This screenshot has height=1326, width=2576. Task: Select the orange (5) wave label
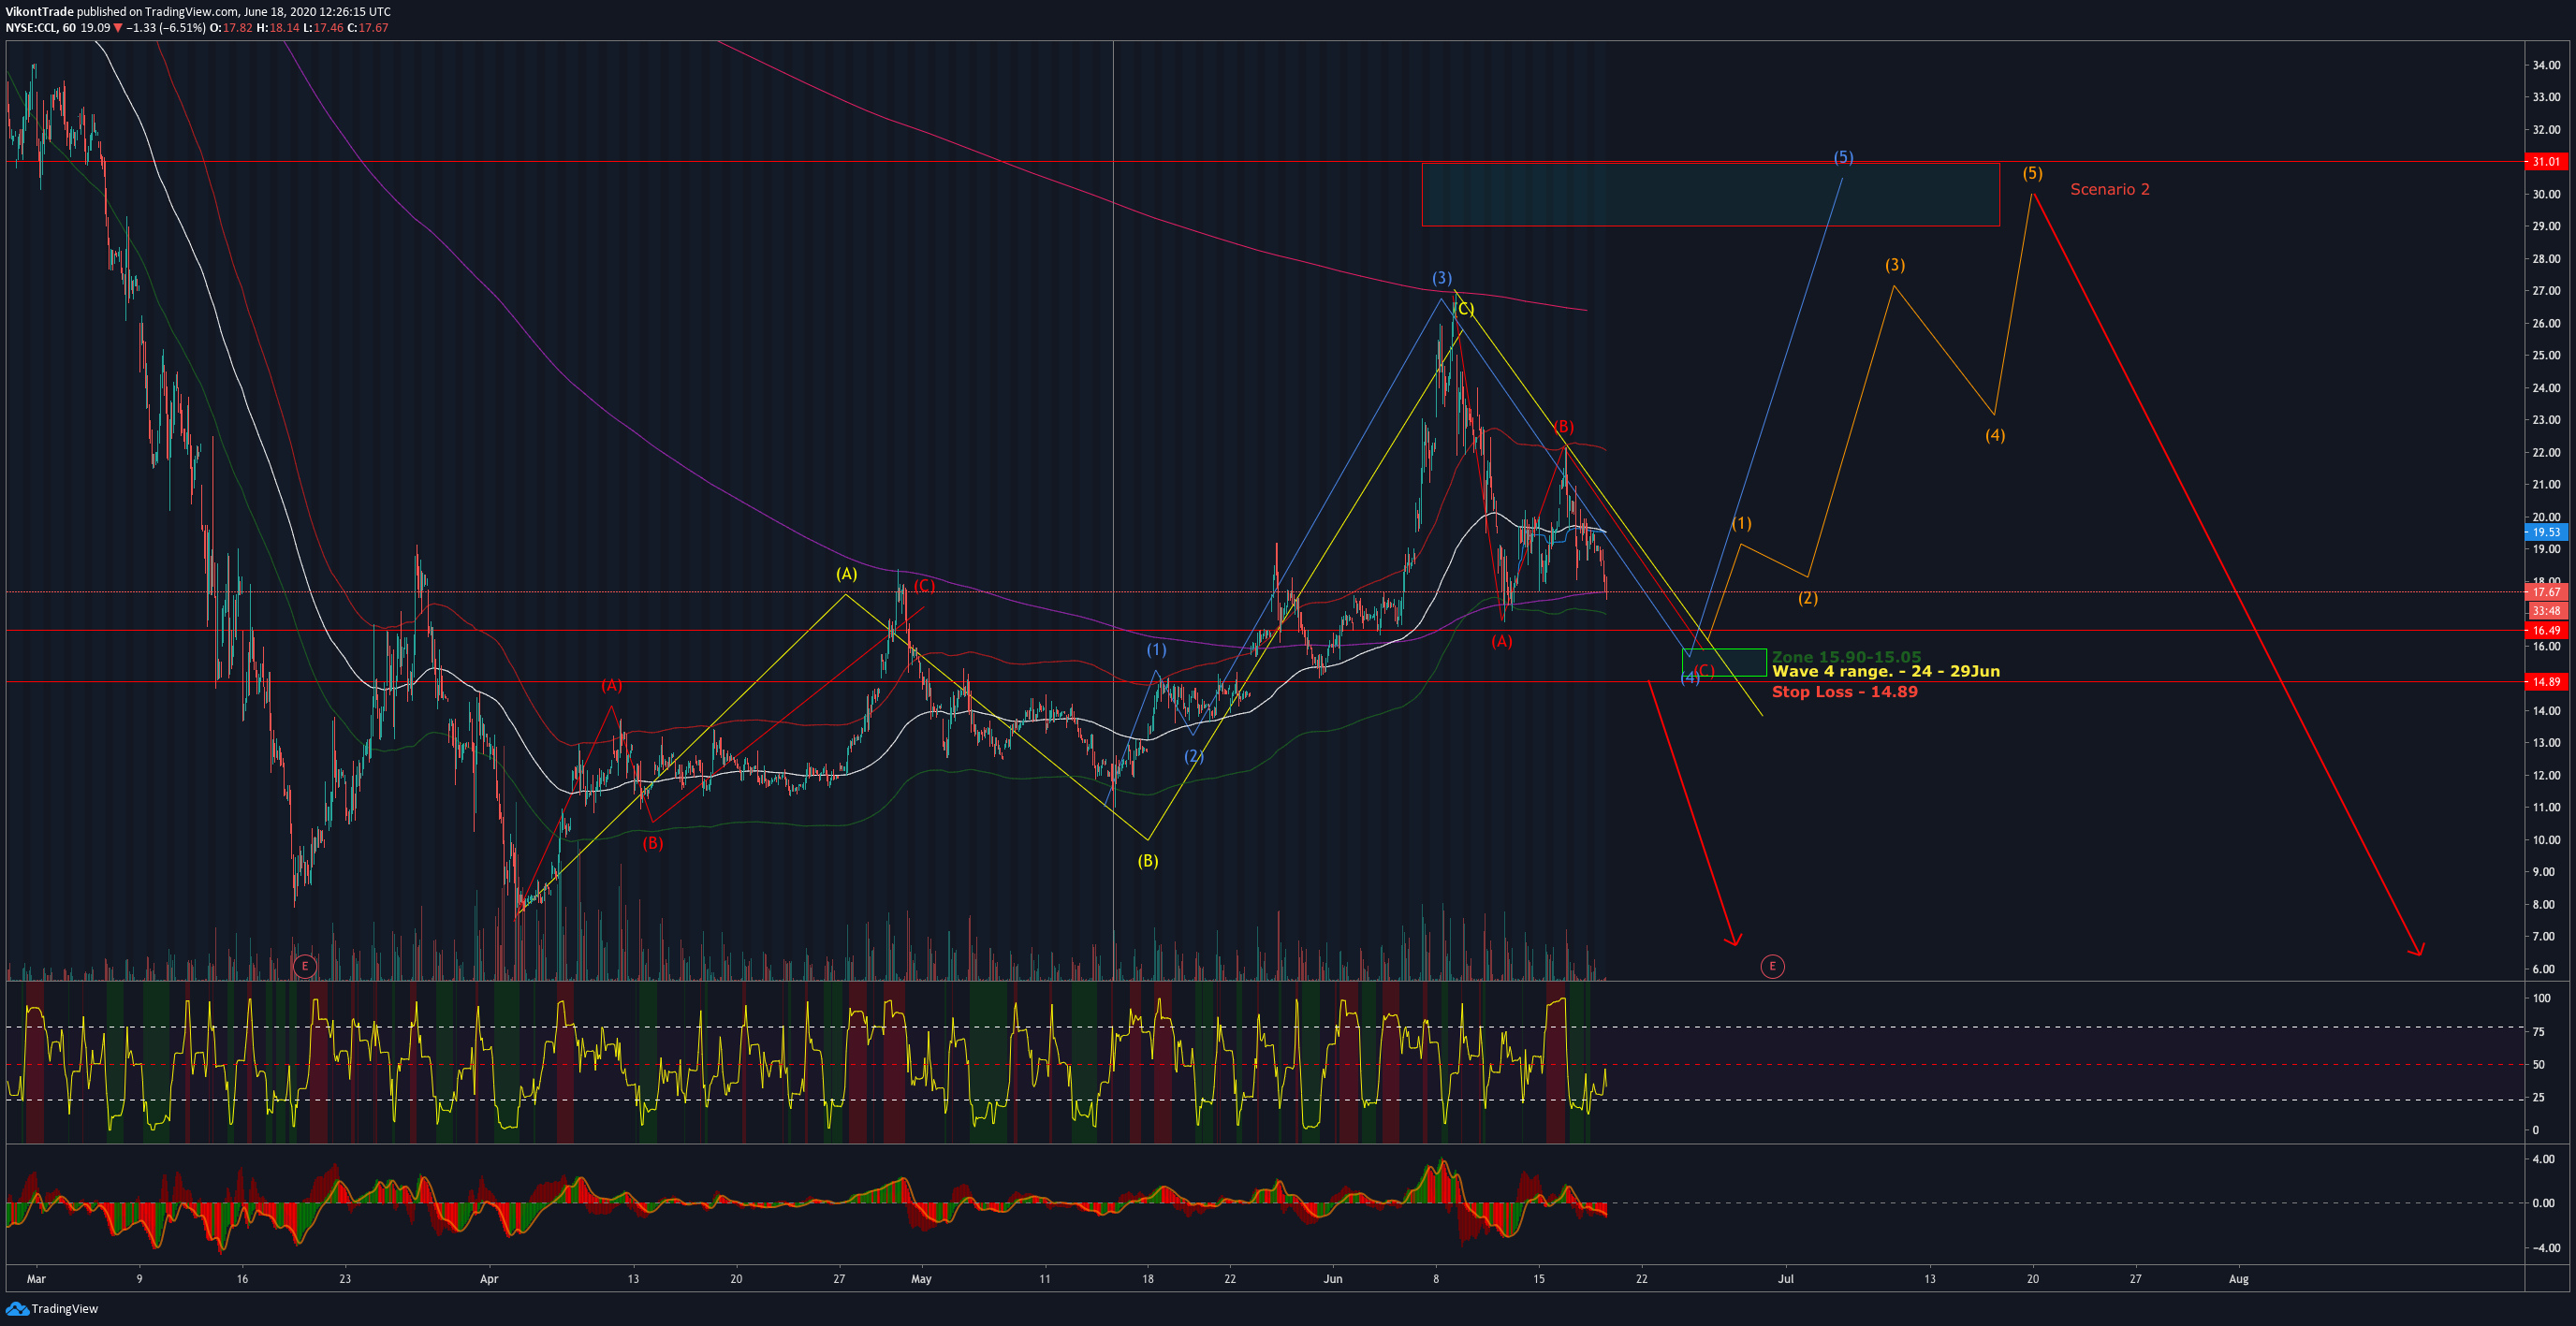(x=2032, y=173)
